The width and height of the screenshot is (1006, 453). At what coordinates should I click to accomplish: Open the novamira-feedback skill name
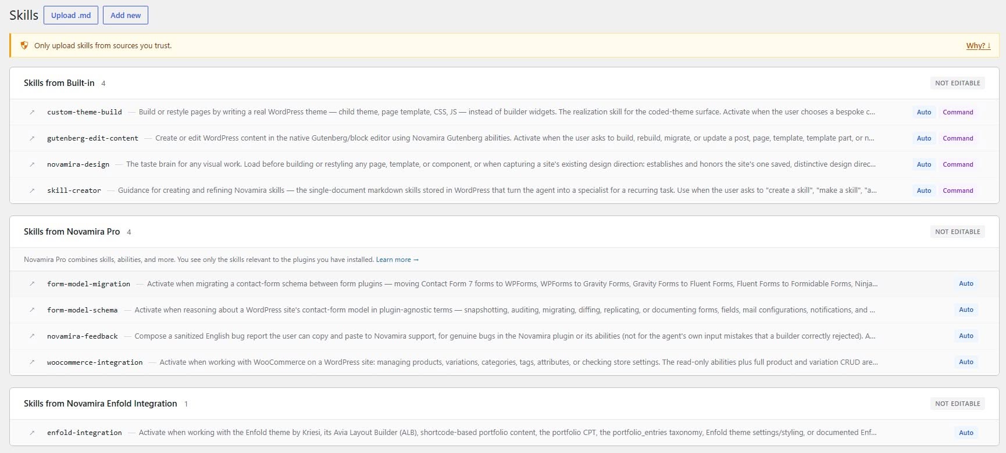click(x=82, y=336)
